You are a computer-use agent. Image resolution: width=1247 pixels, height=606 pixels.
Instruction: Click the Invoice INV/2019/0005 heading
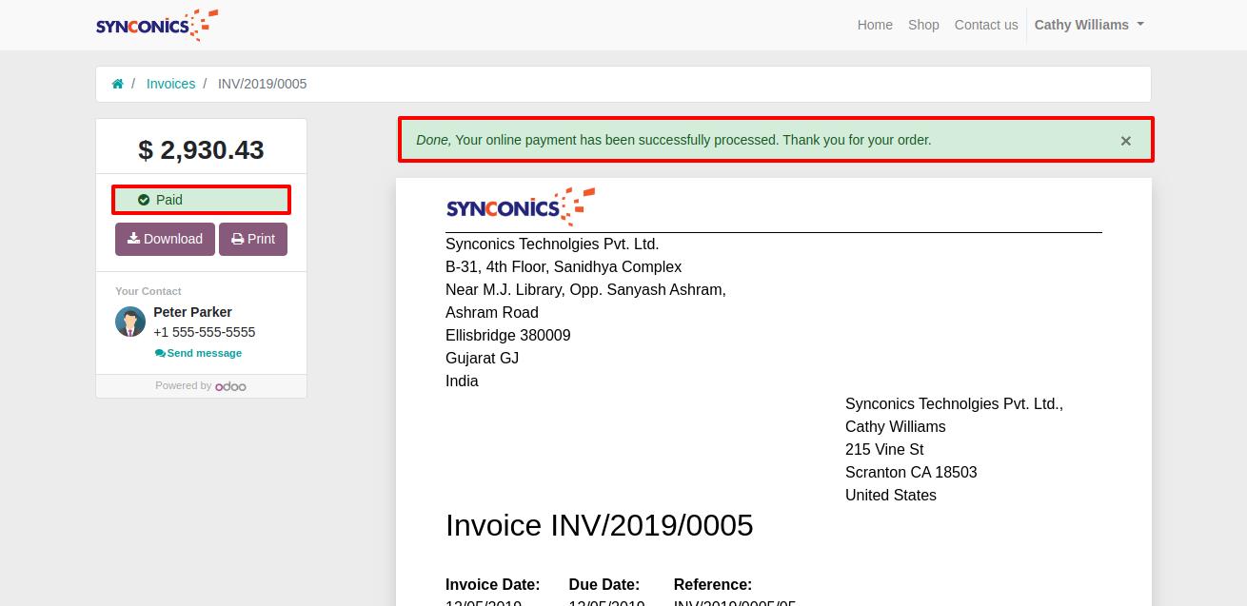599,525
